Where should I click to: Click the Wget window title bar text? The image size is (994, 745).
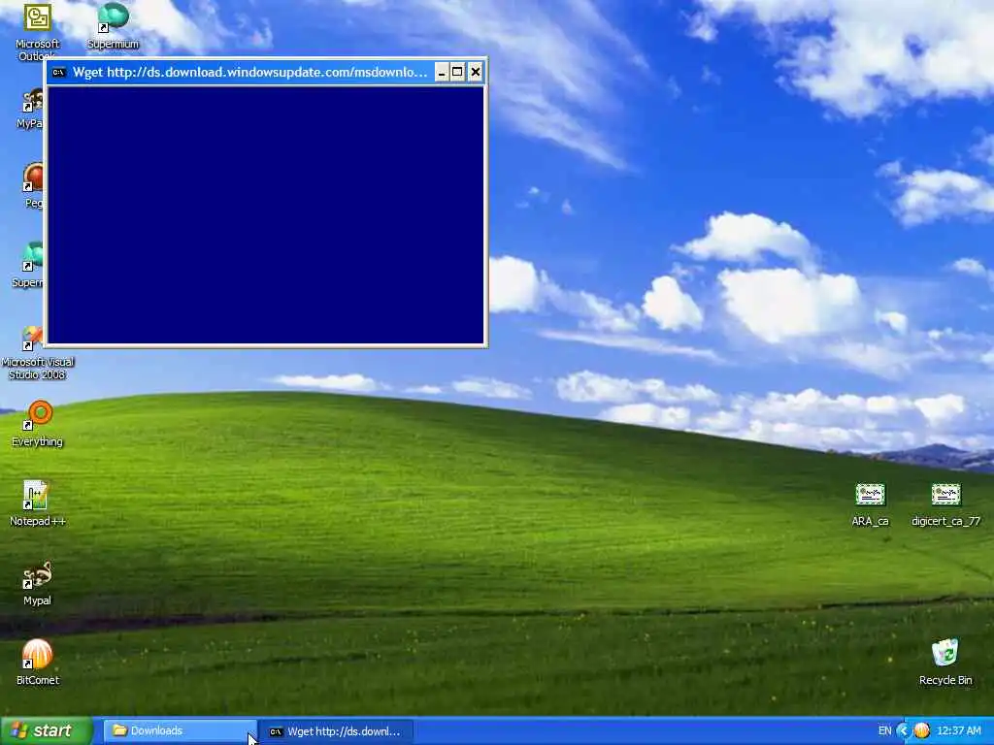click(x=249, y=72)
